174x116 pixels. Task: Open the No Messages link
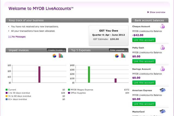coord(19,37)
